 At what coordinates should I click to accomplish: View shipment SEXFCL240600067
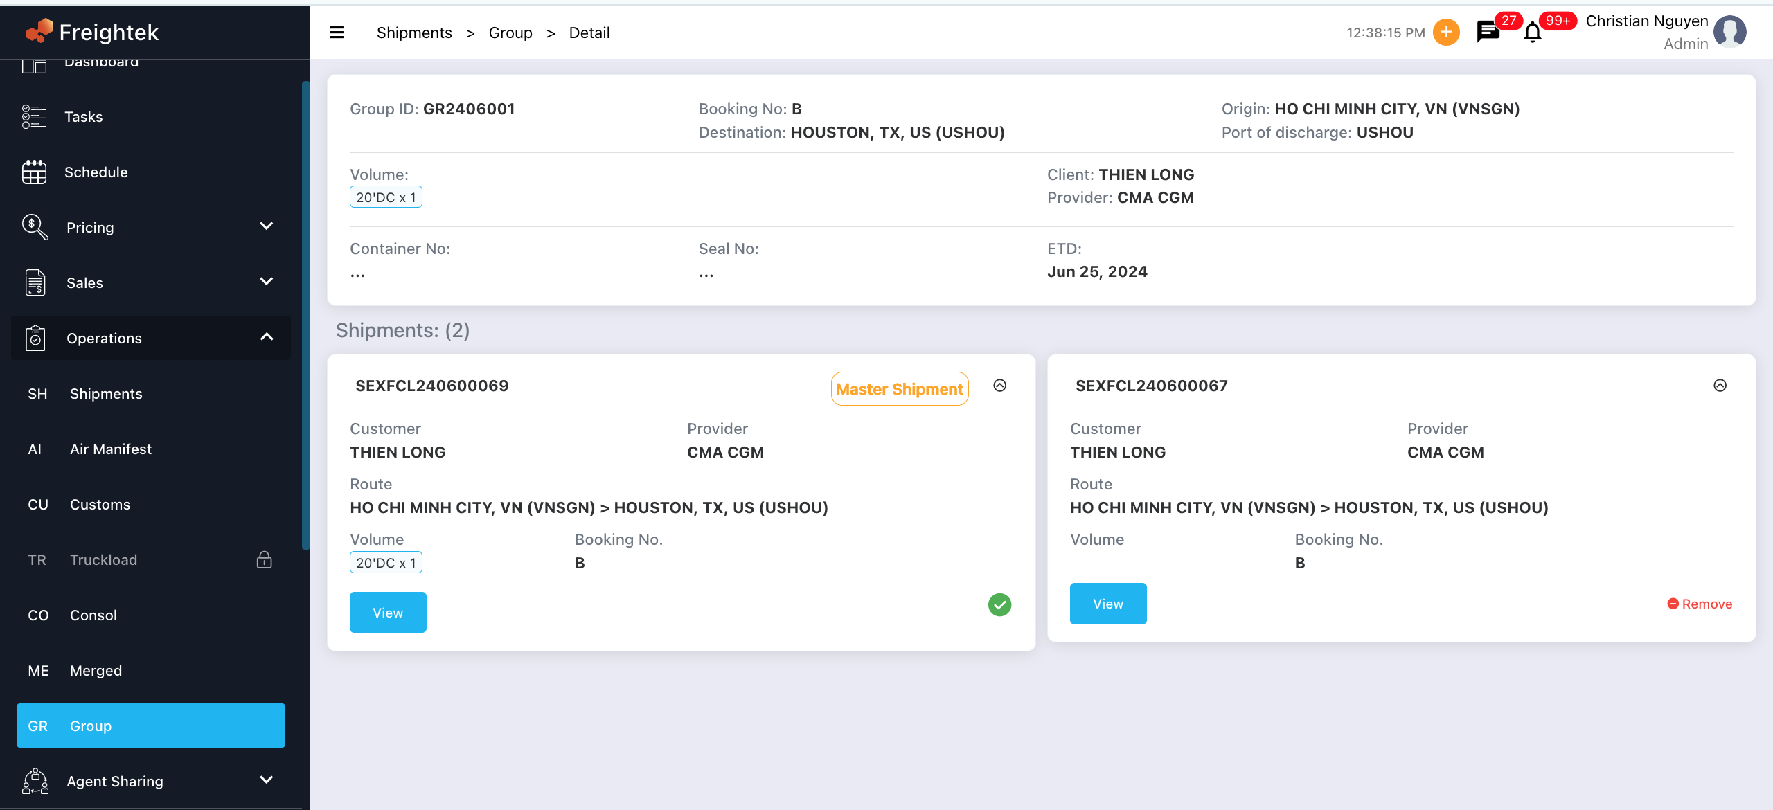click(x=1107, y=604)
